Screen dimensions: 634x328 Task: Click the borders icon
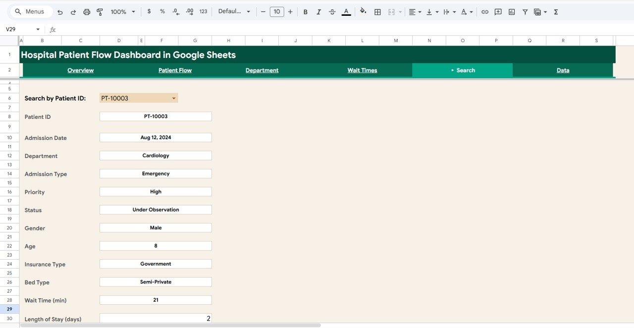(x=377, y=12)
